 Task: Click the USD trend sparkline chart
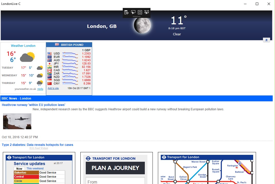(x=70, y=53)
